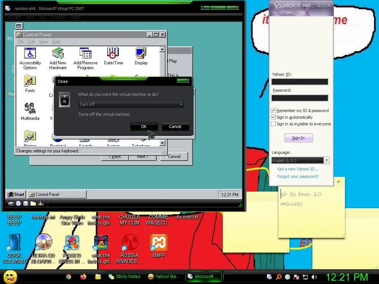Click the Sign In button
Image resolution: width=379 pixels, height=284 pixels.
pos(298,138)
